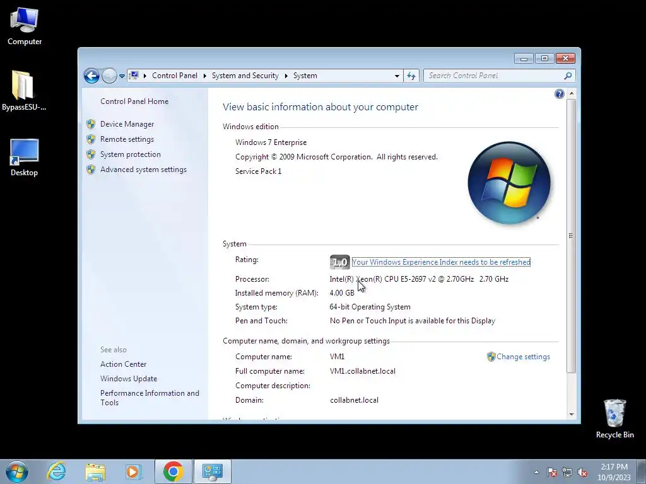Open the network tray icon
The image size is (646, 484).
click(x=567, y=472)
